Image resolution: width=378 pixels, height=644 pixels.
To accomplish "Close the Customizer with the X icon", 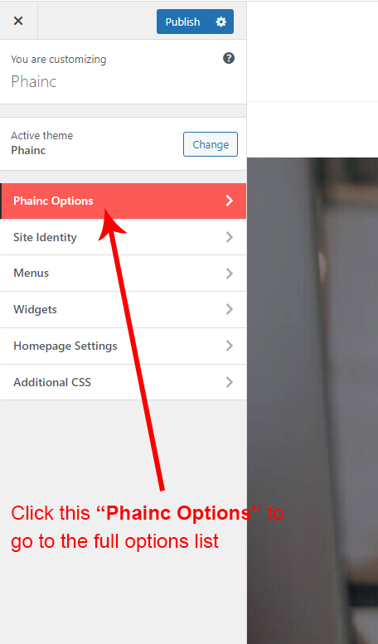I will pyautogui.click(x=18, y=21).
